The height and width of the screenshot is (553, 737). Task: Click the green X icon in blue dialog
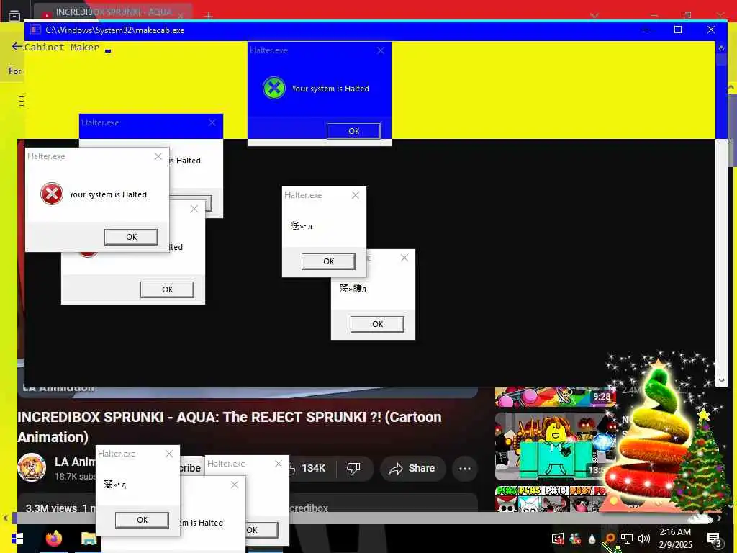(x=274, y=88)
